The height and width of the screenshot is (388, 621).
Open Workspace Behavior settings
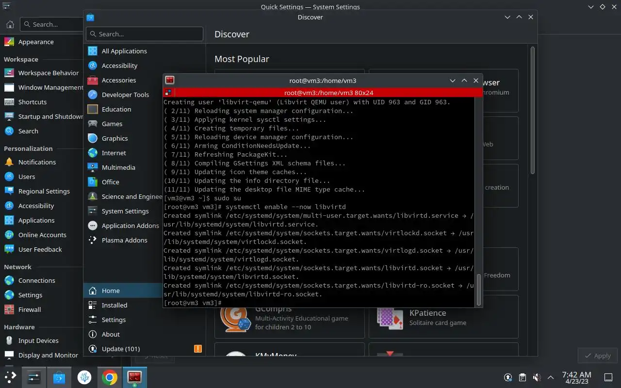pos(42,73)
